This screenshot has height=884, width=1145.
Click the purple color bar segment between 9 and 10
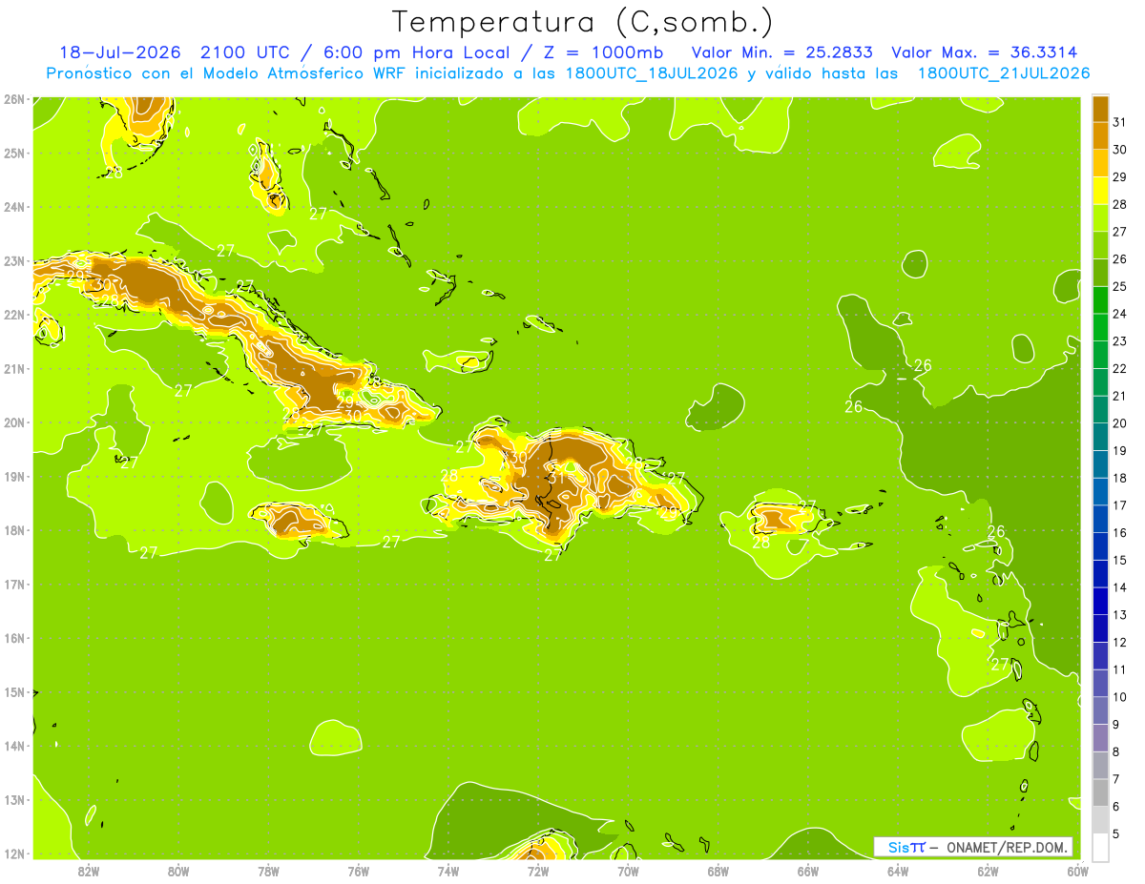1100,709
